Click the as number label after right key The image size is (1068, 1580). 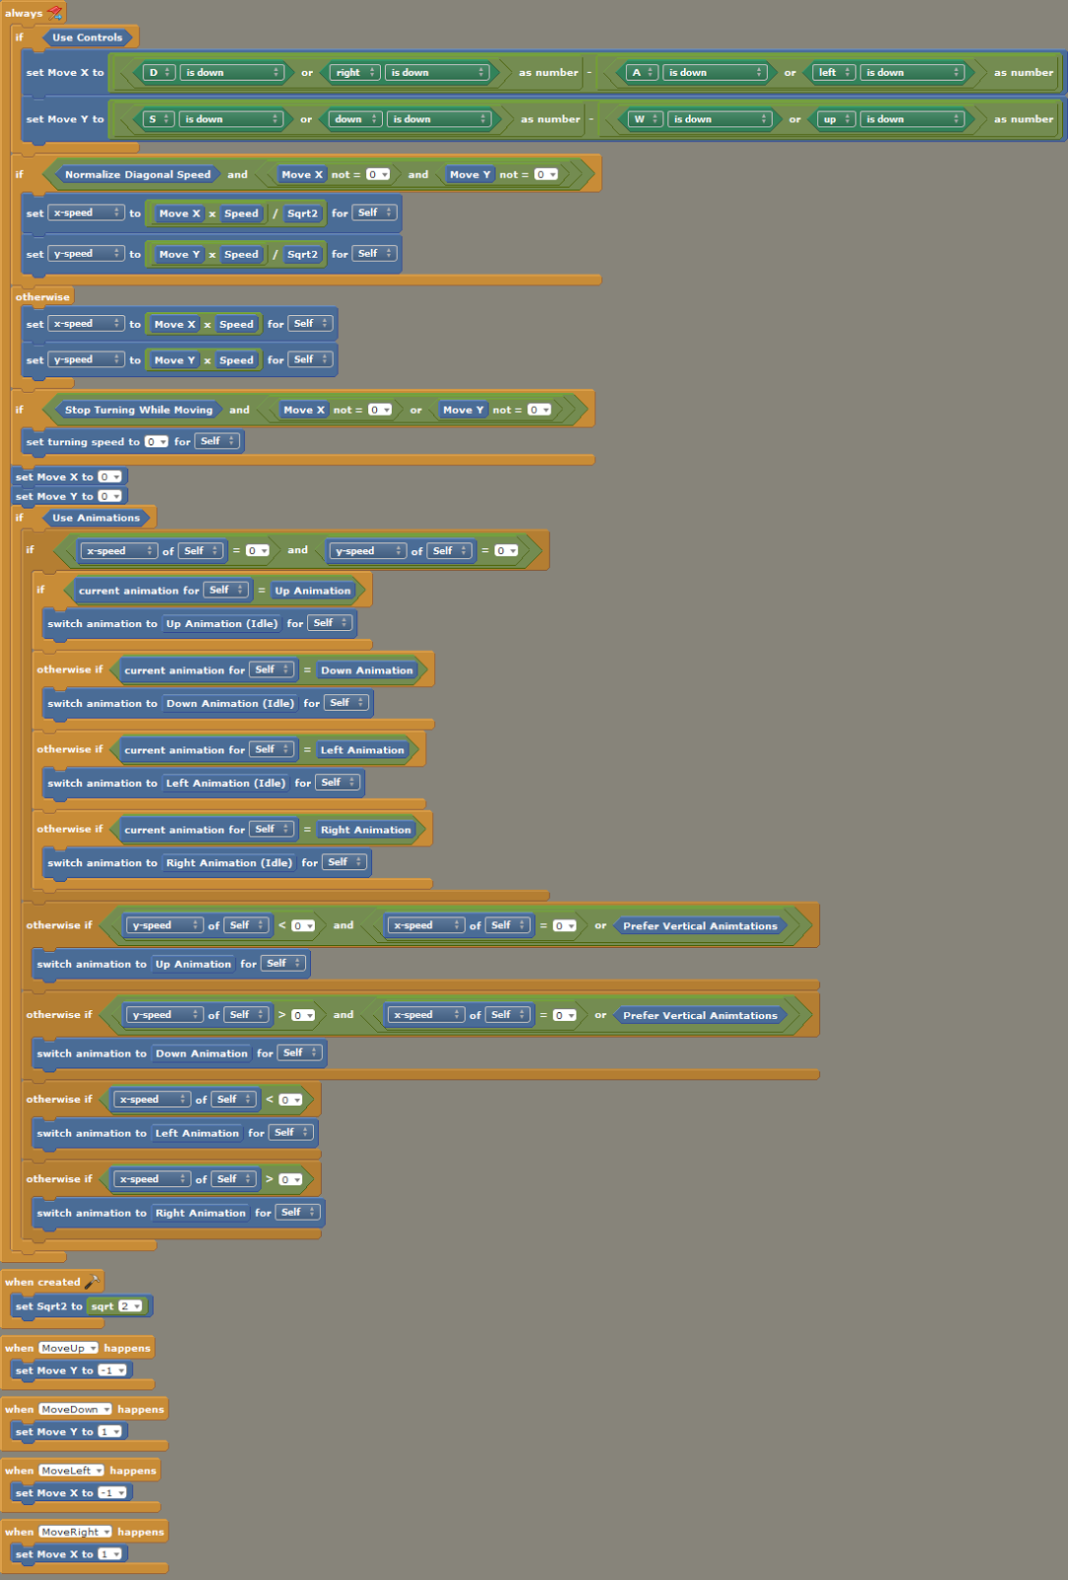tap(549, 72)
